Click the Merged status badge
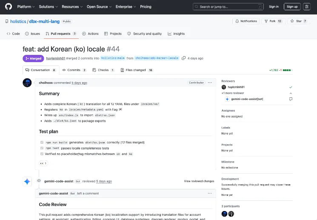Screen dimensions: 317x220 33,58
